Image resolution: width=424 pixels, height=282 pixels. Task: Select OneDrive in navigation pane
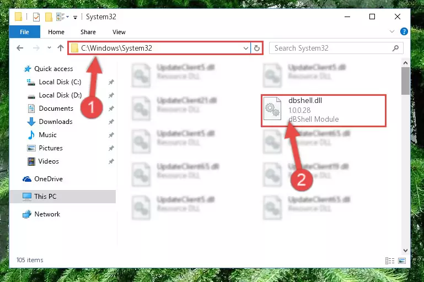49,179
